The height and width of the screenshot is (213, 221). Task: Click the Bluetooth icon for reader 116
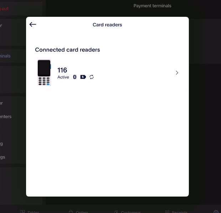pos(75,77)
